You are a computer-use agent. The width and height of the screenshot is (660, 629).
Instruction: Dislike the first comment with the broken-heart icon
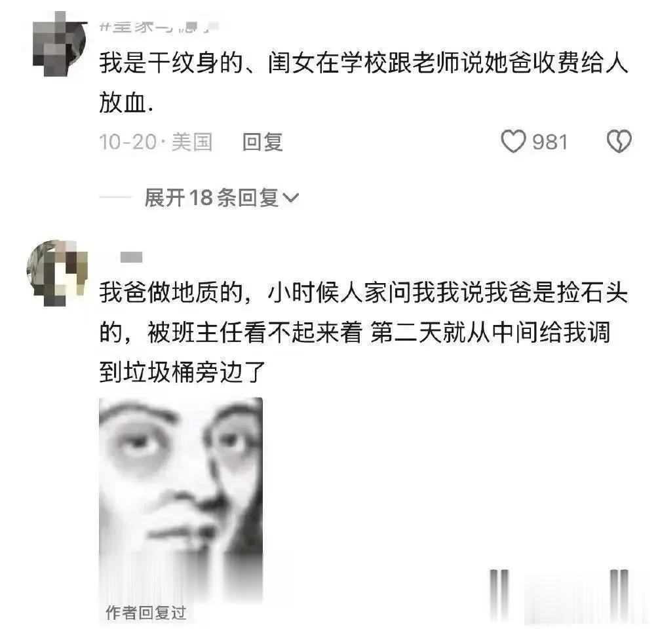(x=619, y=142)
